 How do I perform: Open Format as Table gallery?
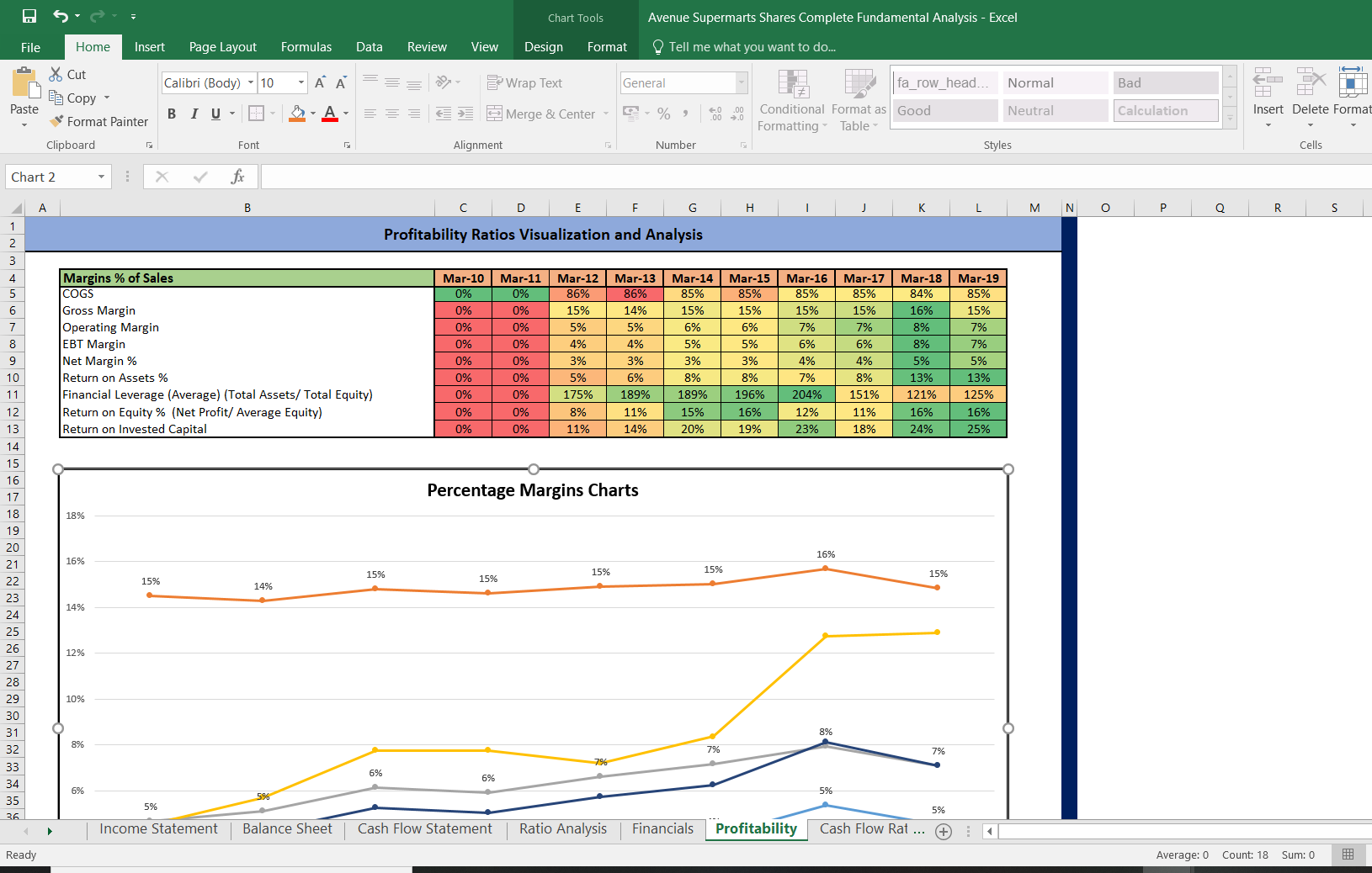pos(859,100)
